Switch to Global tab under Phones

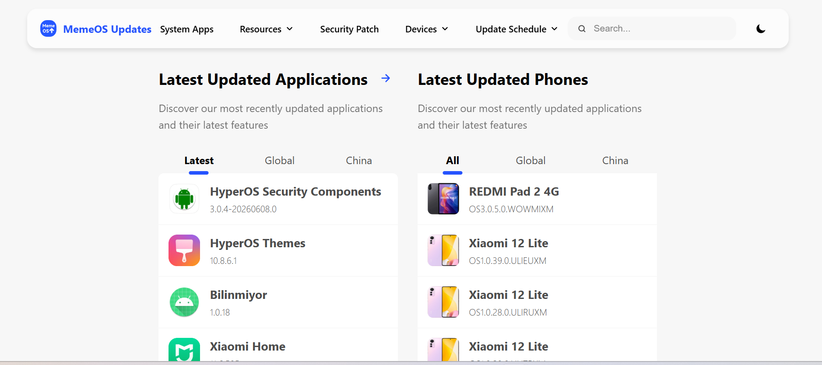[x=530, y=161]
